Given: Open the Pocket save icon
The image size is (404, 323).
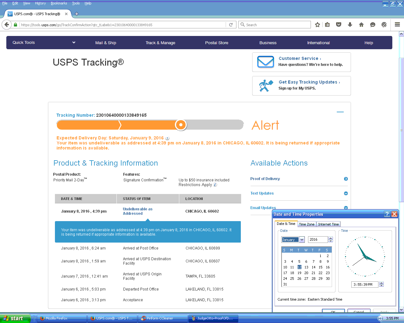Looking at the screenshot, I should (x=339, y=25).
